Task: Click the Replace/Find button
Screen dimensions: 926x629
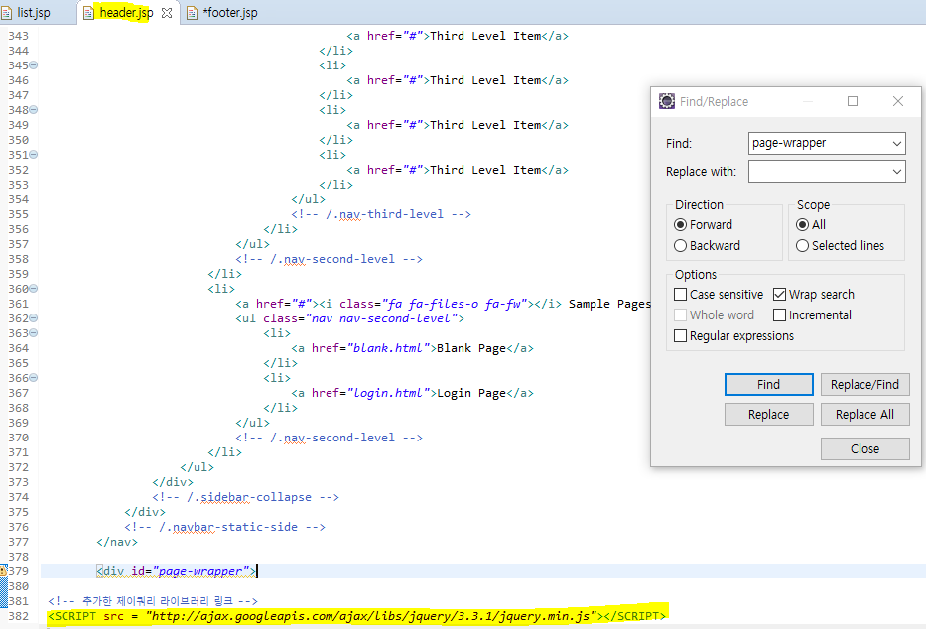Action: click(864, 385)
